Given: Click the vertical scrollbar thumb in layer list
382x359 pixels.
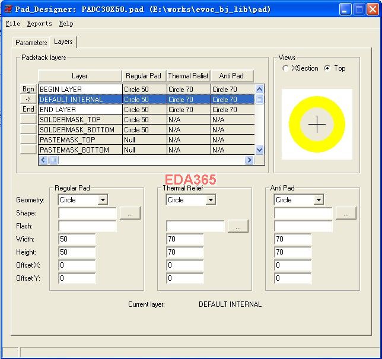Looking at the screenshot, I should point(259,99).
